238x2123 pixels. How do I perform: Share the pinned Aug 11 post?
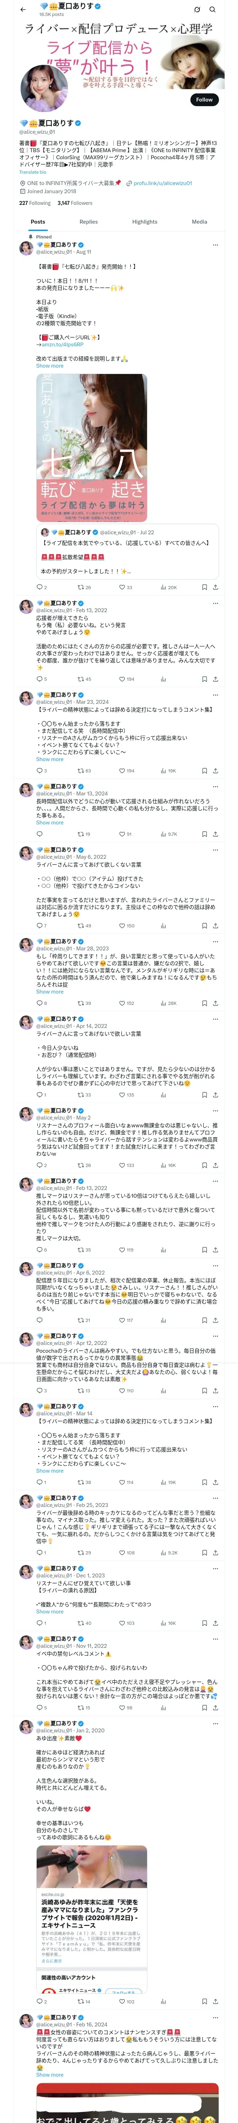tap(215, 587)
